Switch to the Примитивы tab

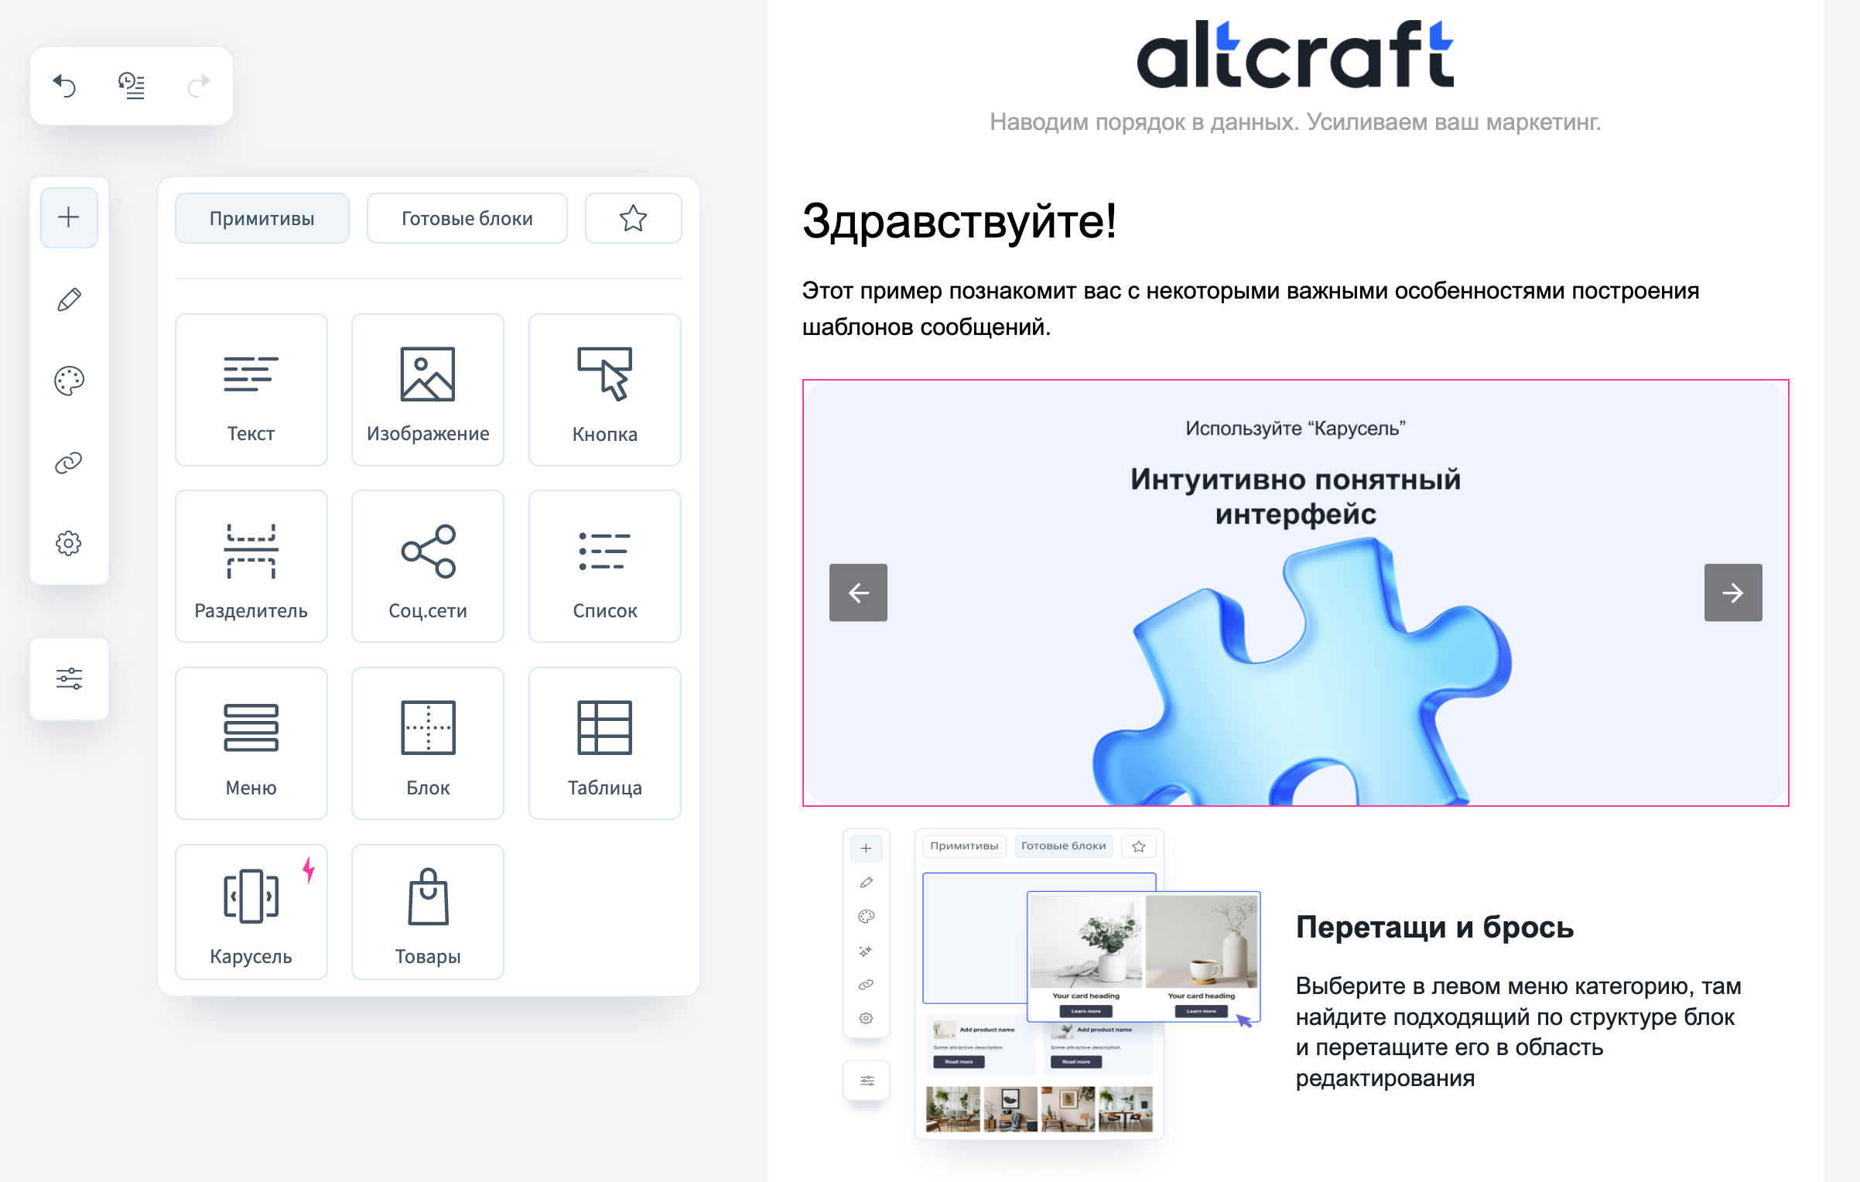coord(262,218)
